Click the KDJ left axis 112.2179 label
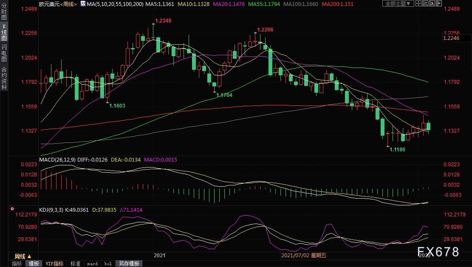This screenshot has height=267, width=472. click(x=26, y=215)
